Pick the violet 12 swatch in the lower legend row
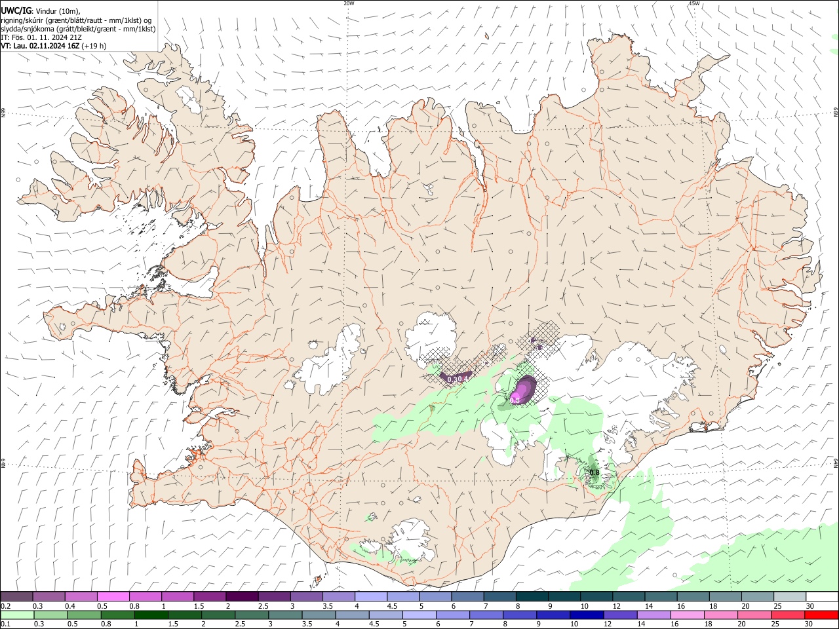 pyautogui.click(x=619, y=615)
